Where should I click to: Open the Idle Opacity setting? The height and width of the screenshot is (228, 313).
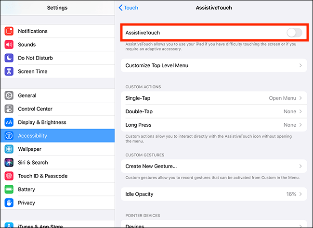tap(214, 194)
